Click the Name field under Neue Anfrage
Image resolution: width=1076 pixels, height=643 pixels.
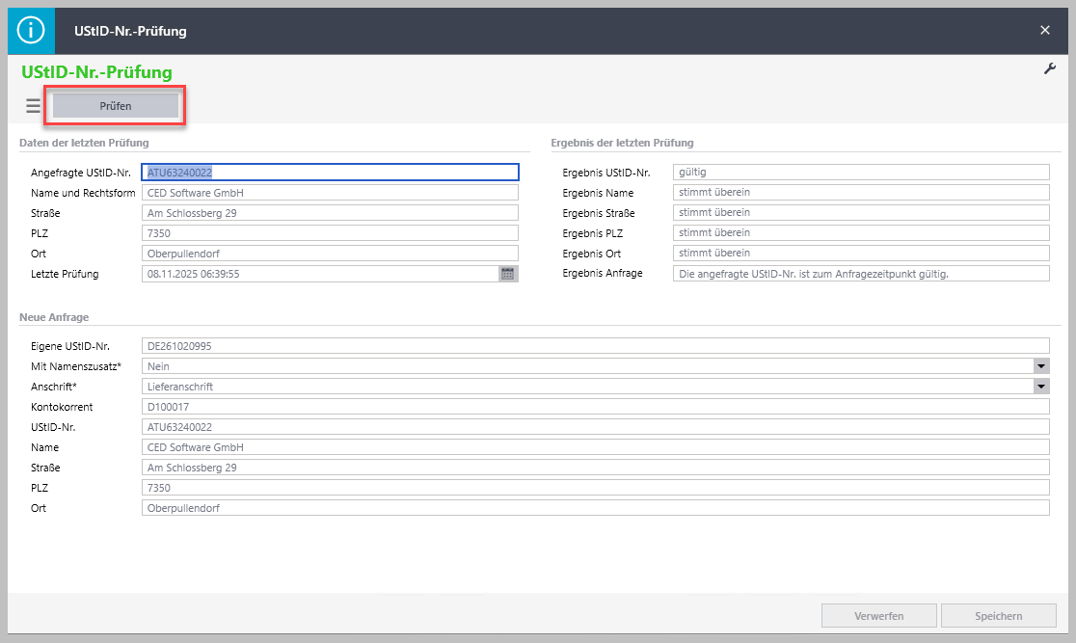[595, 447]
